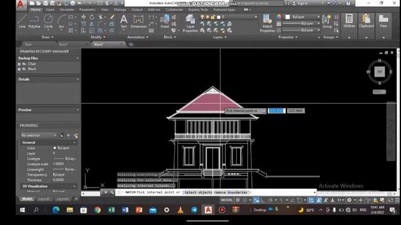This screenshot has width=401, height=225.
Task: Click the command line close X button
Action: 106,192
